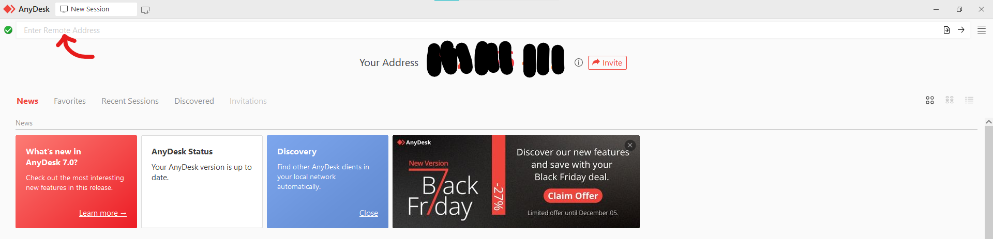The height and width of the screenshot is (239, 993).
Task: Click the connect arrow icon
Action: [x=961, y=30]
